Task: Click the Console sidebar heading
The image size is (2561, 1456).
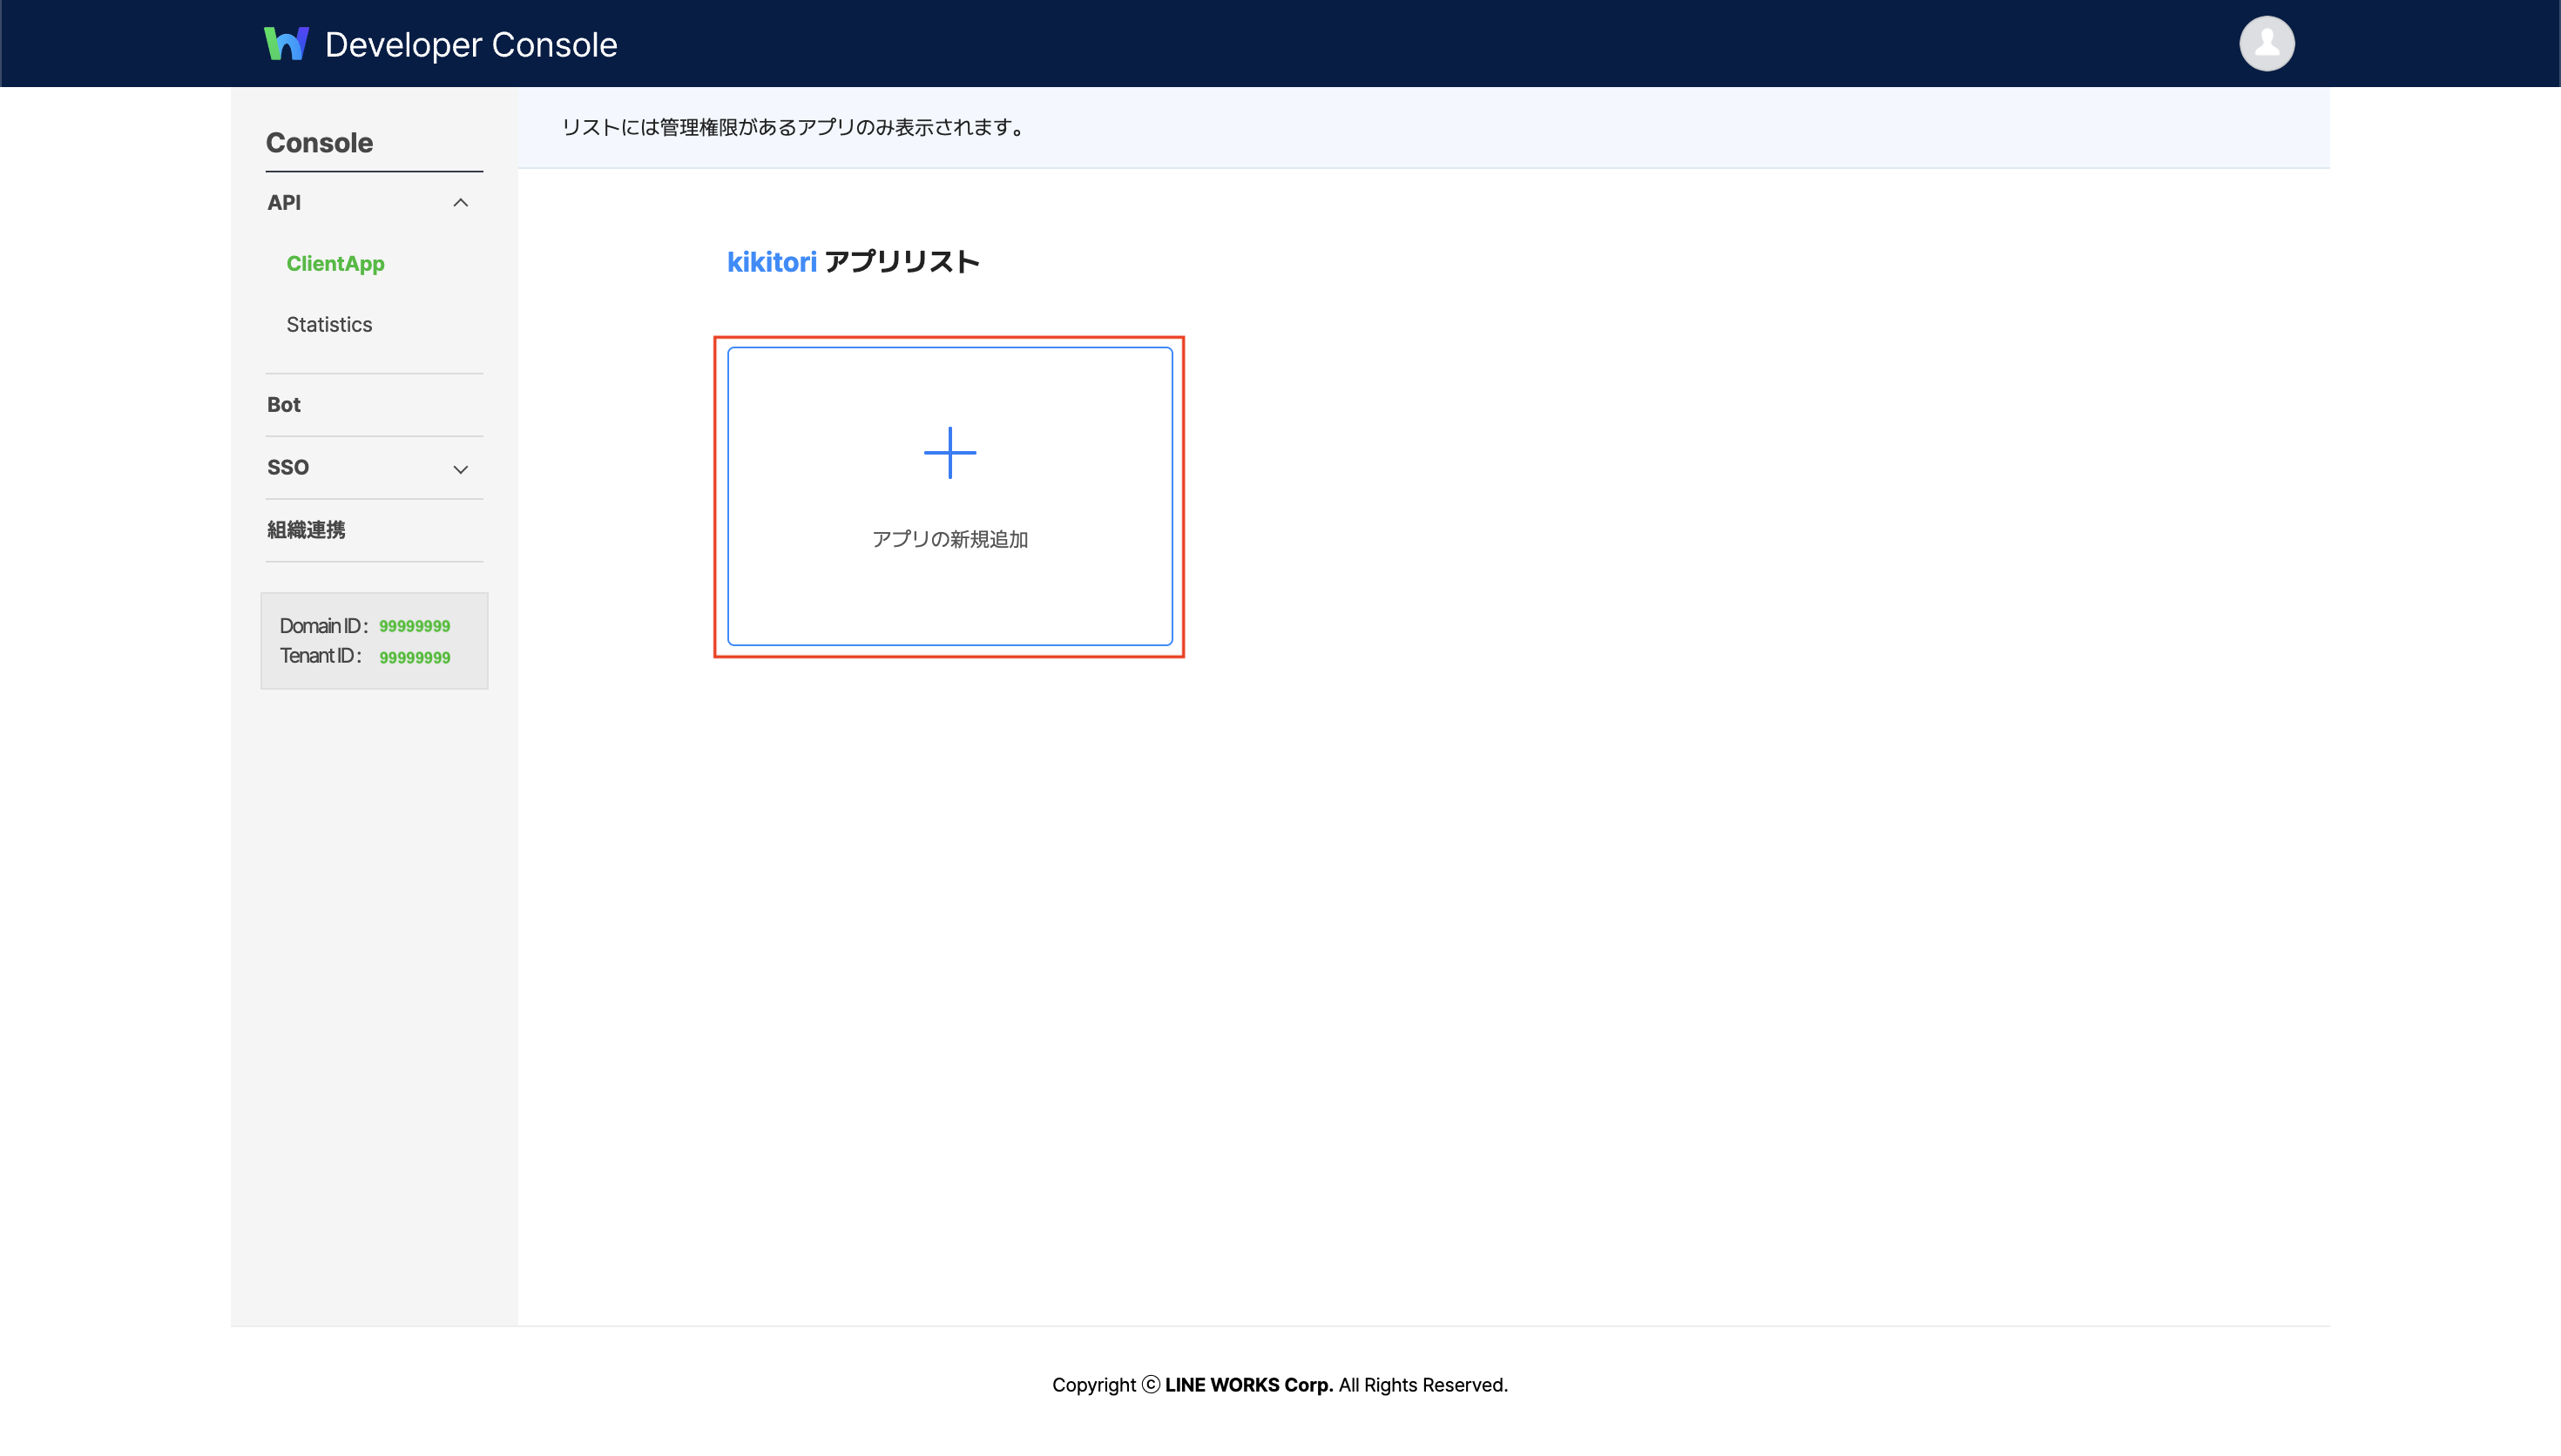Action: point(319,143)
